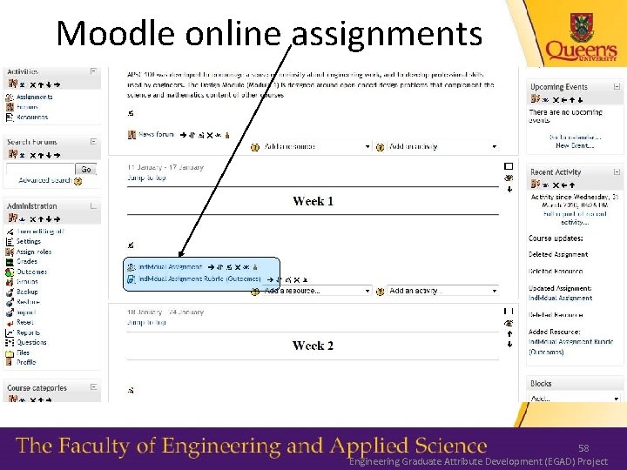
Task: Collapse the Recent Activity block
Action: (617, 171)
